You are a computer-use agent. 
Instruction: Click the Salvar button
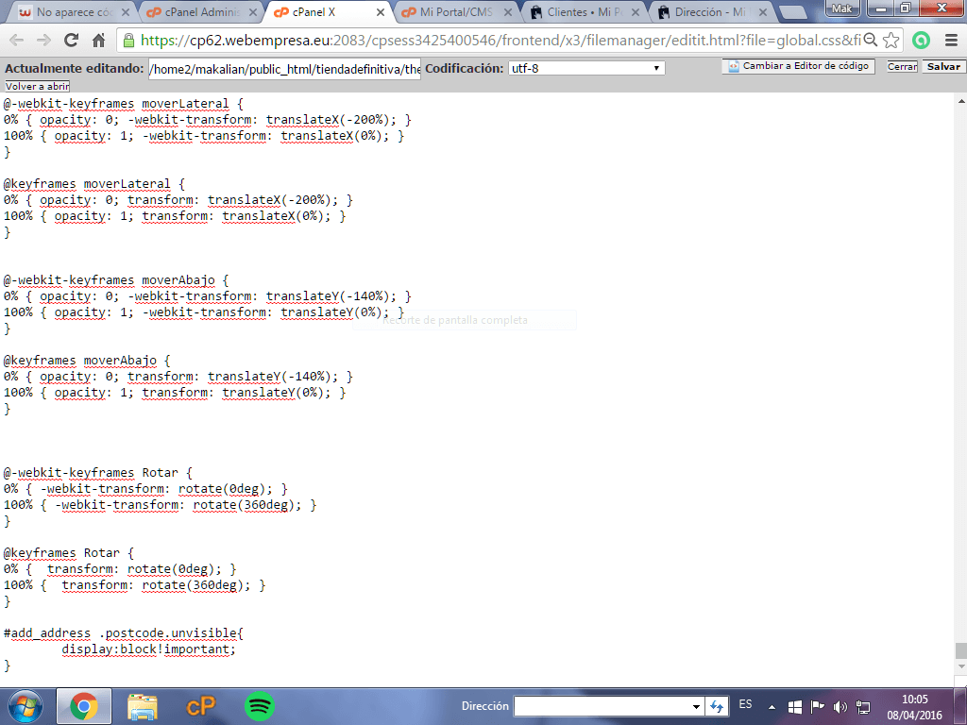943,67
